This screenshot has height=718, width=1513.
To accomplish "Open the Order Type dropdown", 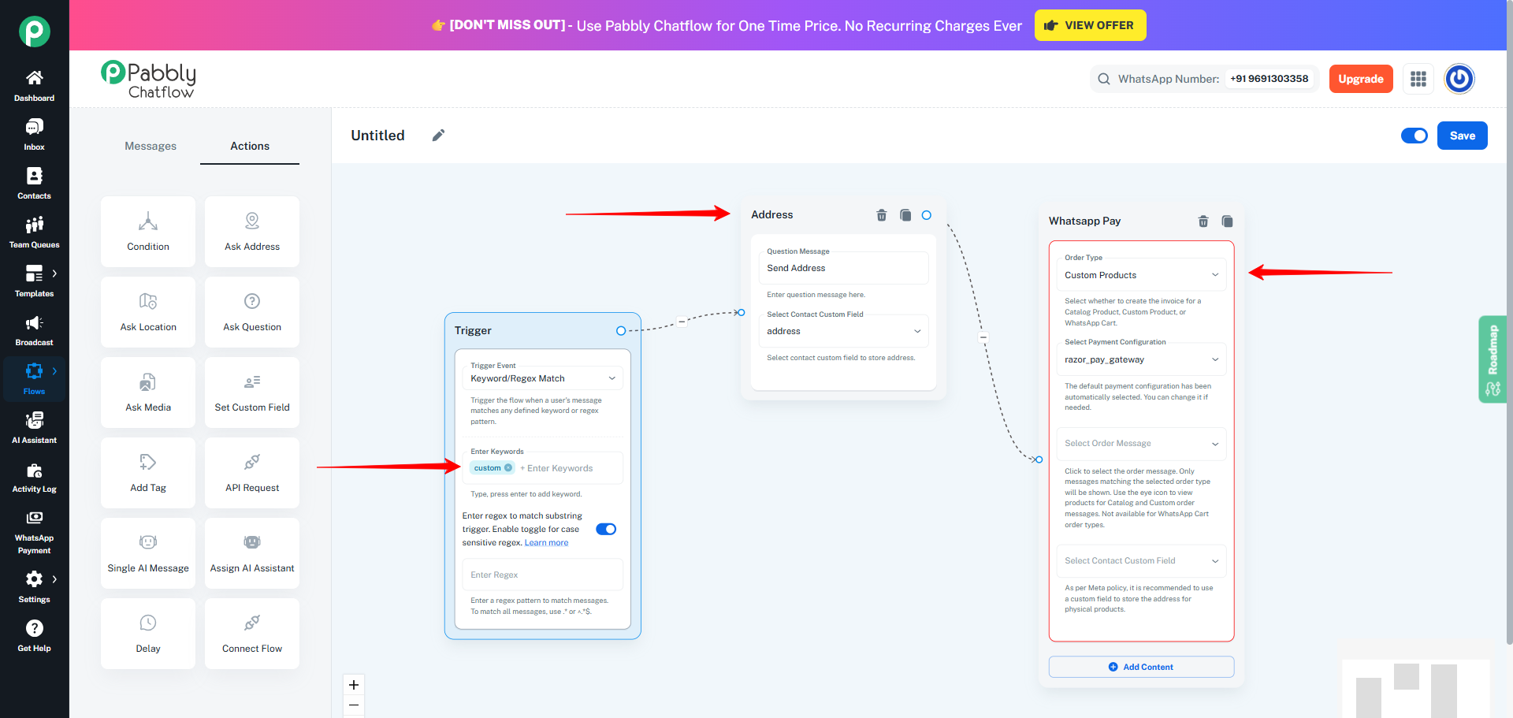I will [x=1141, y=275].
